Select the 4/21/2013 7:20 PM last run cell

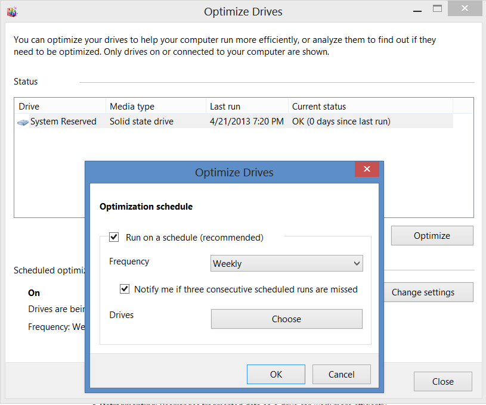246,121
